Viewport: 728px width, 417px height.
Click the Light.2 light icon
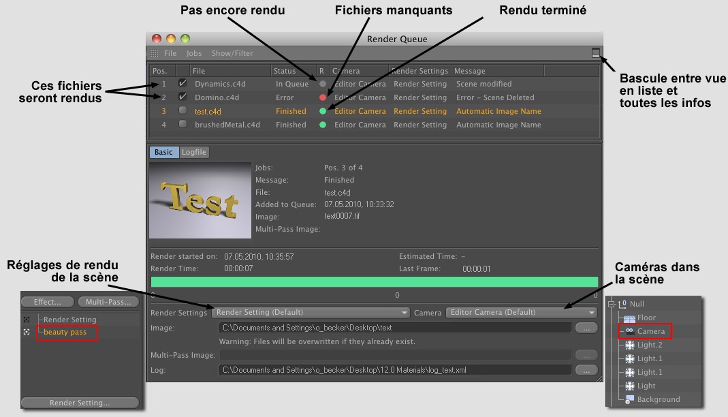click(630, 345)
